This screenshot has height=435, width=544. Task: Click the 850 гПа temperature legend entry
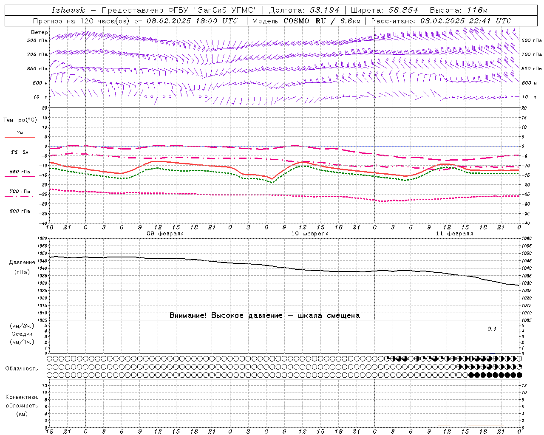click(20, 172)
